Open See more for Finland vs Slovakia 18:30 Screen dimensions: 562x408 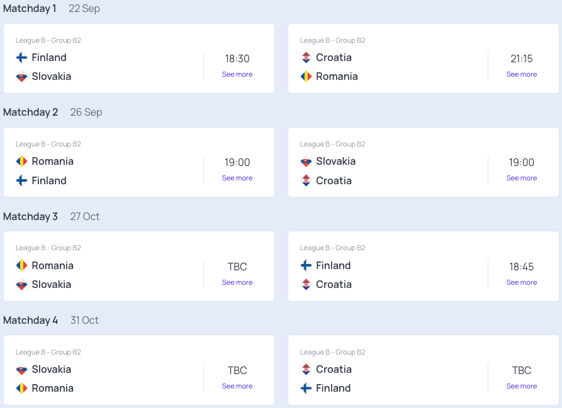(x=237, y=74)
